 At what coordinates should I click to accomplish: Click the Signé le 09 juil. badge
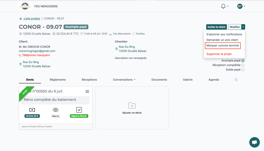pyautogui.click(x=79, y=116)
